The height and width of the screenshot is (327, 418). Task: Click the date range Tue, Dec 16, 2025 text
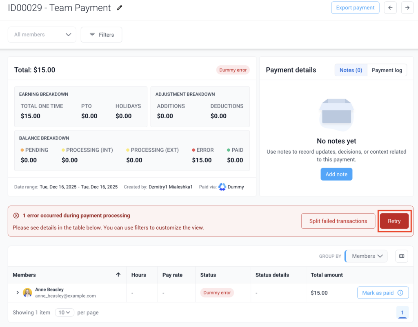(79, 187)
